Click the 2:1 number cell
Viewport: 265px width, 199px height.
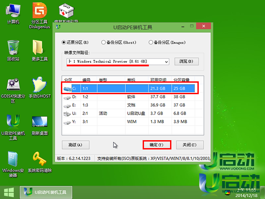85,113
